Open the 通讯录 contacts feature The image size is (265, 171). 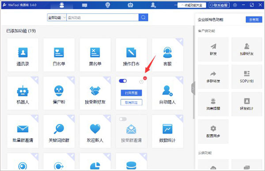23,55
